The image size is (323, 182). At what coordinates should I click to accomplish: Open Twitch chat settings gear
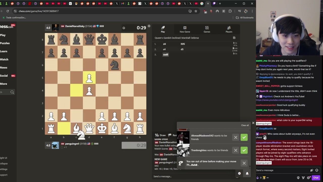(308, 178)
